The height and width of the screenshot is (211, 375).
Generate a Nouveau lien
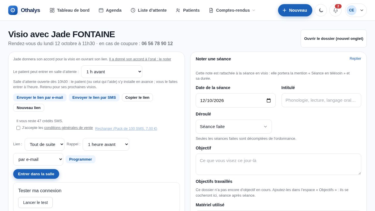click(x=29, y=108)
